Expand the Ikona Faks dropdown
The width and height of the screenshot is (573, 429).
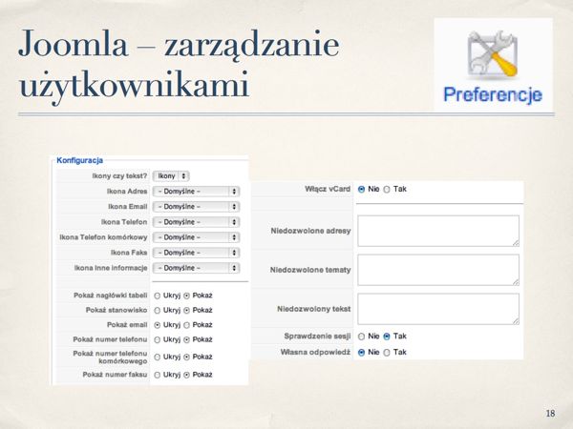(196, 253)
